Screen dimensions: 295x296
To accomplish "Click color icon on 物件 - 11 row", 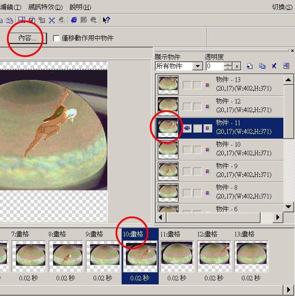I will [207, 128].
